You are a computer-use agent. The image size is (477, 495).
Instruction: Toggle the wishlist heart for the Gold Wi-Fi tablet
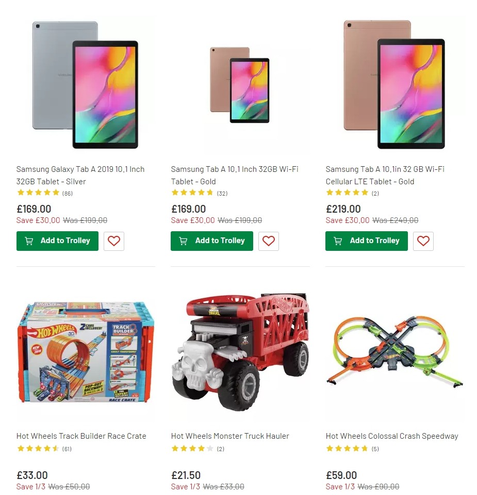[268, 241]
